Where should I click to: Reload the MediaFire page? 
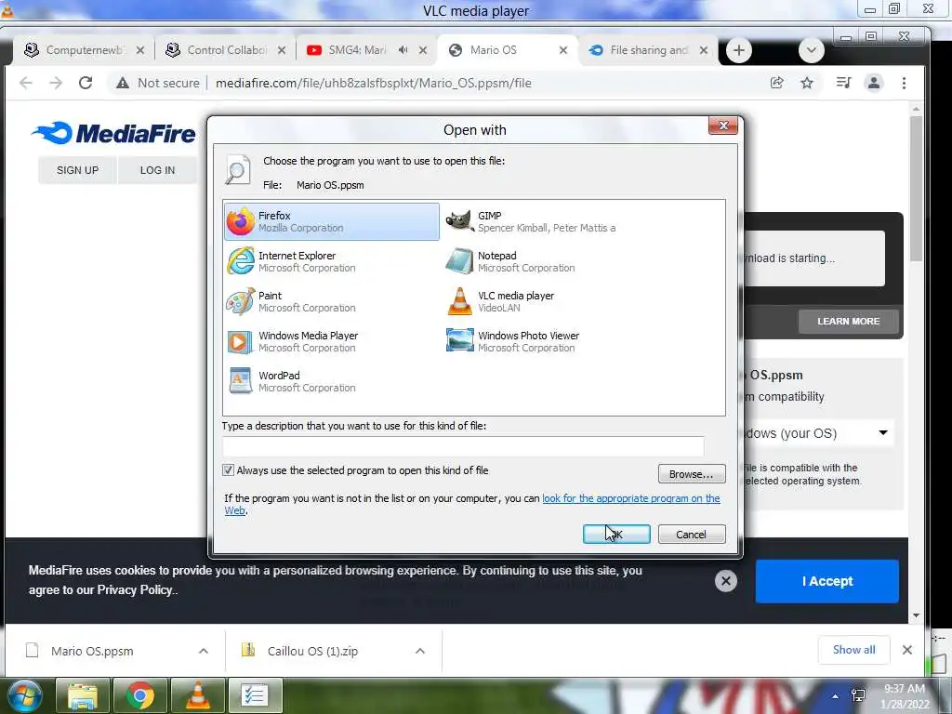pos(86,83)
